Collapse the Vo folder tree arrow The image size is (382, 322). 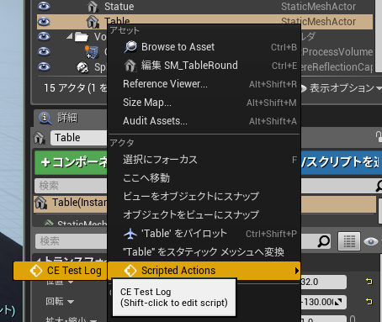70,36
